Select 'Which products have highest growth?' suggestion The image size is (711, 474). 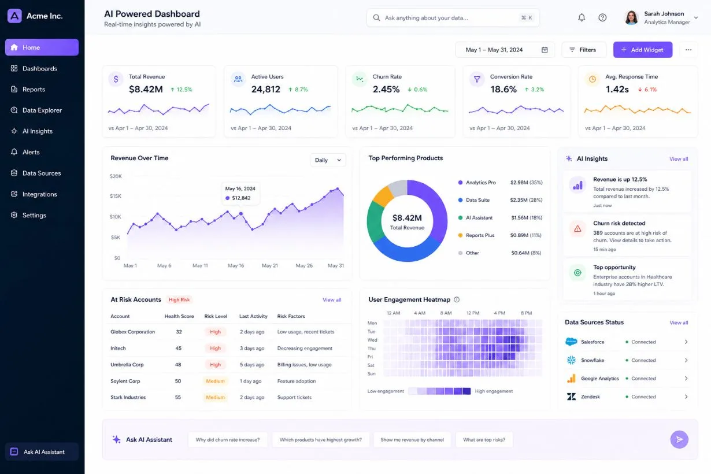(320, 440)
